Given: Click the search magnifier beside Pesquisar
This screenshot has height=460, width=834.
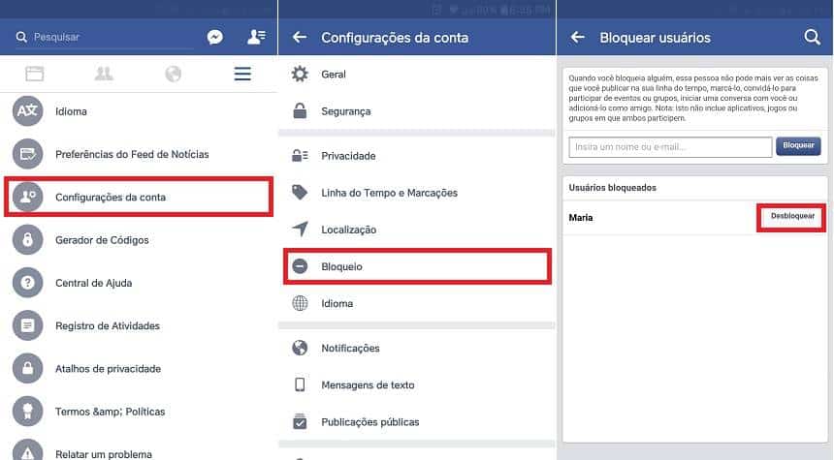Looking at the screenshot, I should [x=21, y=37].
